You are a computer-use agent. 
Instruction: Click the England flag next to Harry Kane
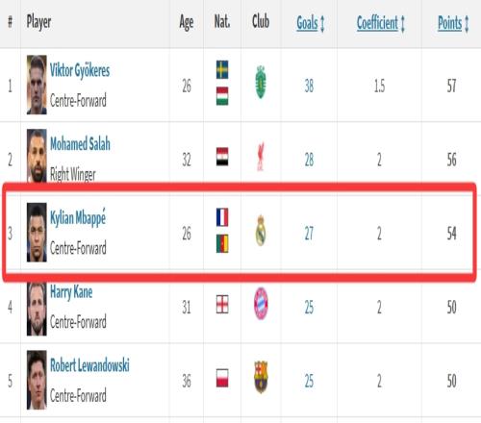pos(222,304)
